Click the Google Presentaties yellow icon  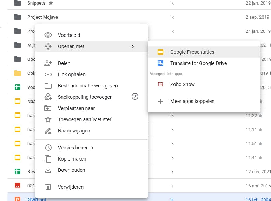click(160, 52)
